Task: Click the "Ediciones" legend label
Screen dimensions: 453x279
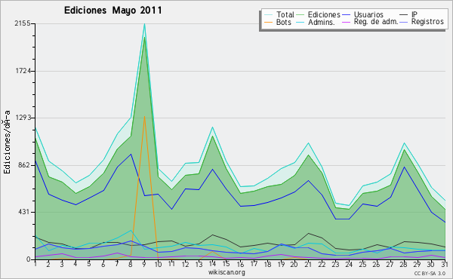Action: pos(324,14)
